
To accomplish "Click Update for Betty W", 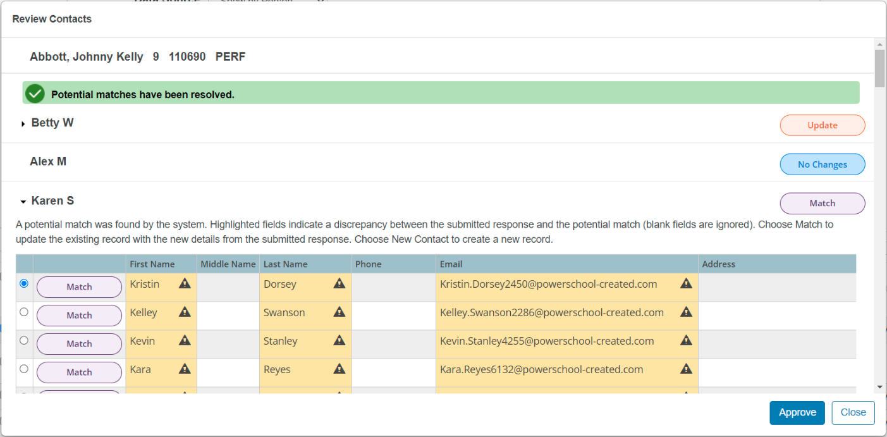I will 822,125.
